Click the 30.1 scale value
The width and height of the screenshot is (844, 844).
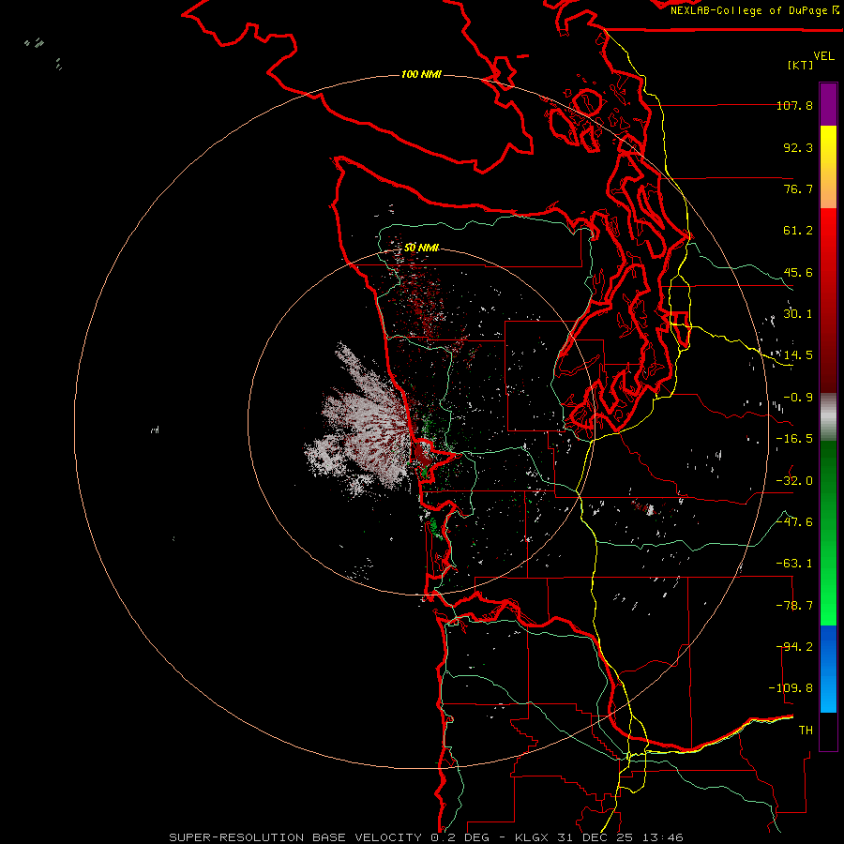pyautogui.click(x=798, y=314)
